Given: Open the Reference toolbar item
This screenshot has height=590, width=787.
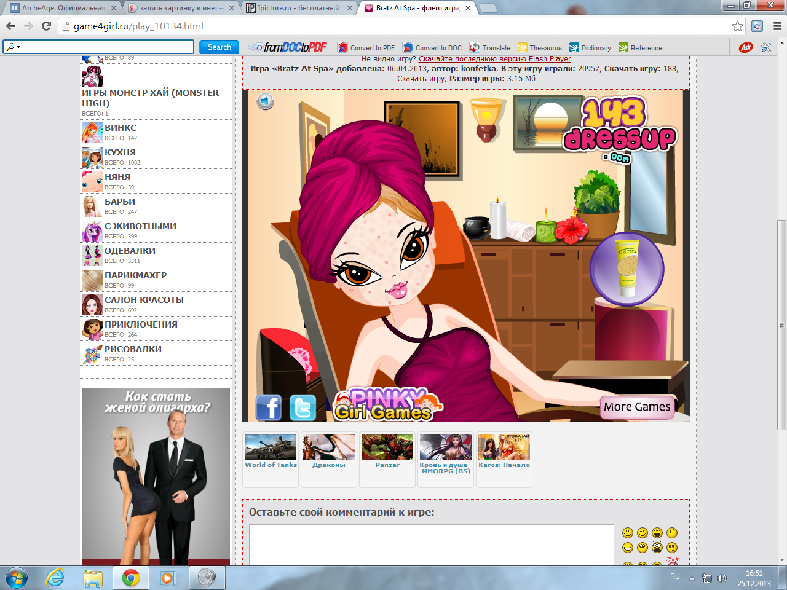Looking at the screenshot, I should coord(640,47).
